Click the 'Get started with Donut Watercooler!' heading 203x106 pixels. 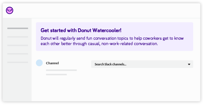click(x=81, y=30)
